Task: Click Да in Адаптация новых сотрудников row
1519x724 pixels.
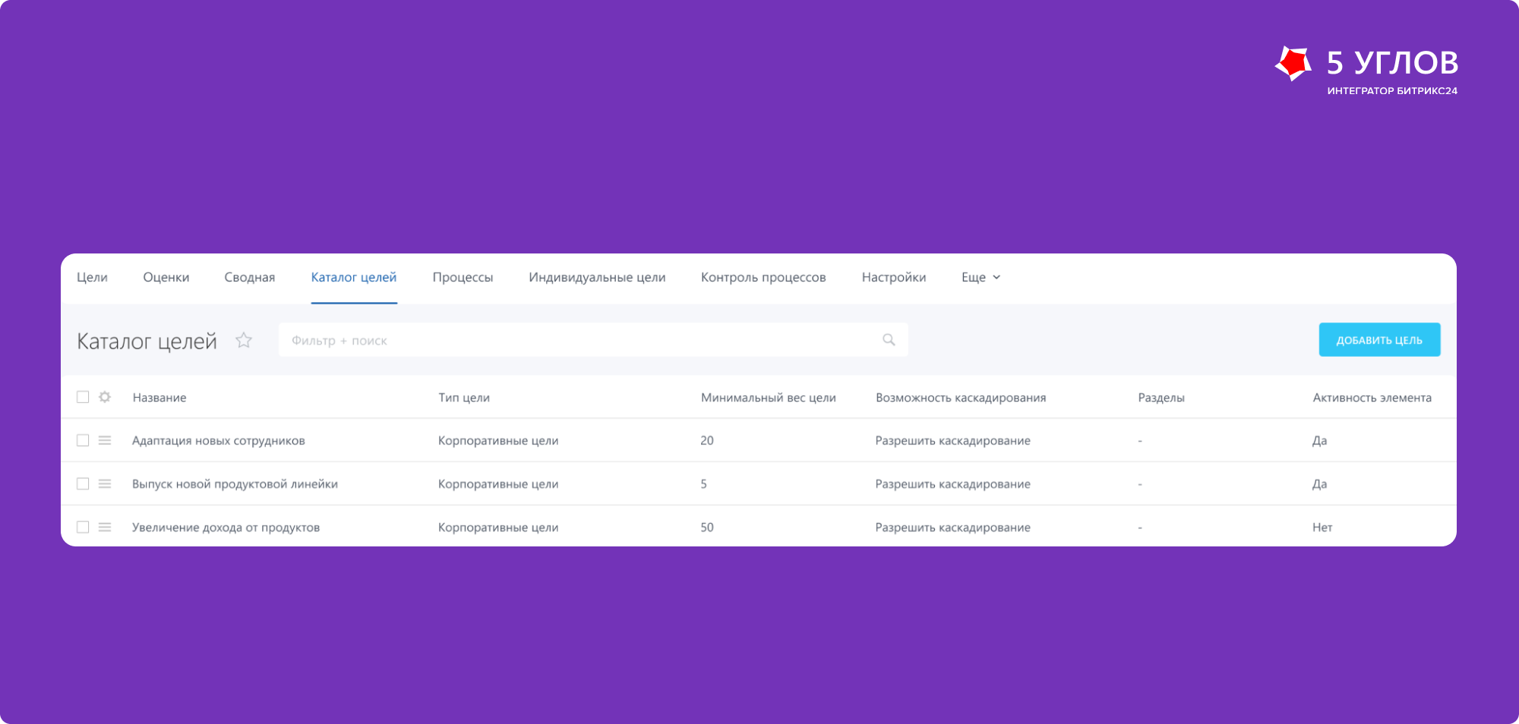Action: 1319,441
